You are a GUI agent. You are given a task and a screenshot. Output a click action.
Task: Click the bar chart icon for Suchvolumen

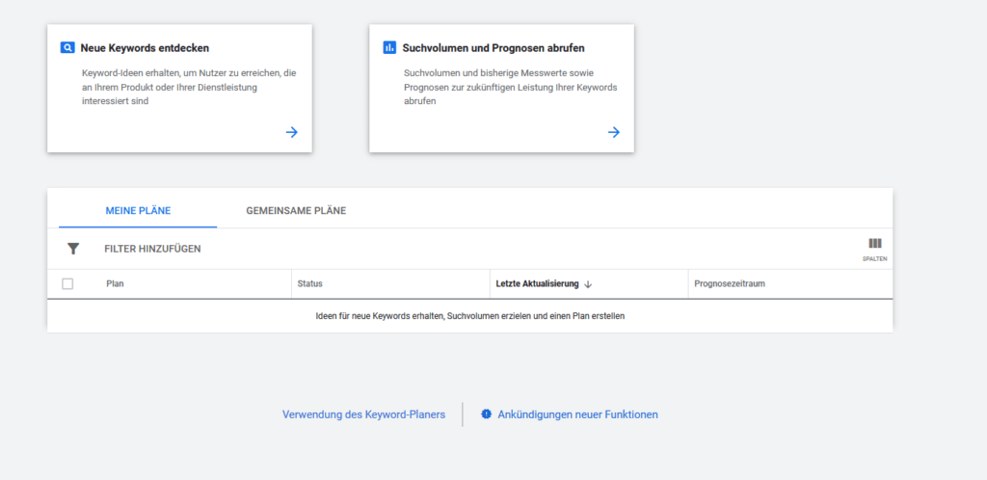[x=389, y=47]
